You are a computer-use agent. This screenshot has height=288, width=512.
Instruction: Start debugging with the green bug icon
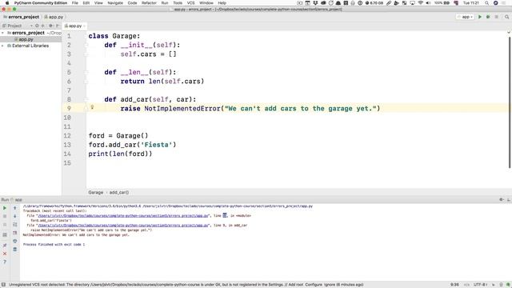pos(488,17)
